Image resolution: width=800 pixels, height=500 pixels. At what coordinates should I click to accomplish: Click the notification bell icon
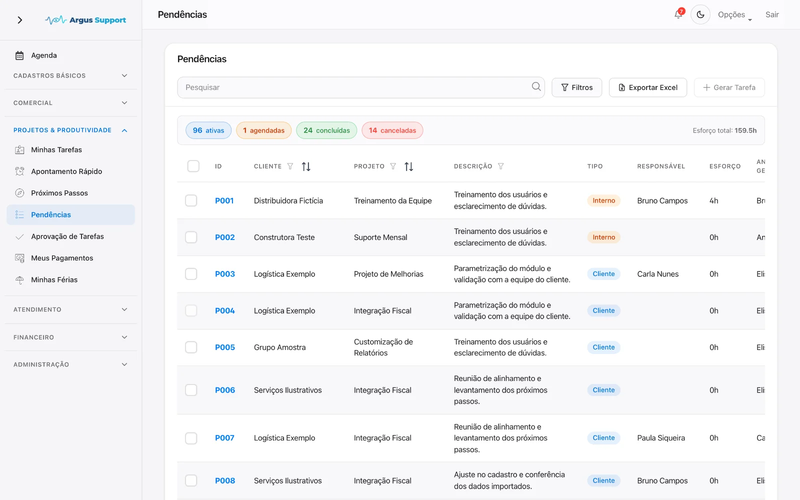678,14
